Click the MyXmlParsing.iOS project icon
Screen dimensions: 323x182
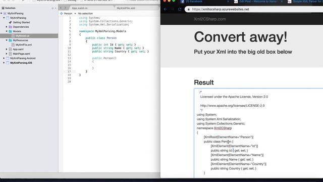pos(8,63)
